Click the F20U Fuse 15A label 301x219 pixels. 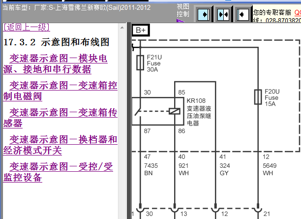(x=272, y=97)
